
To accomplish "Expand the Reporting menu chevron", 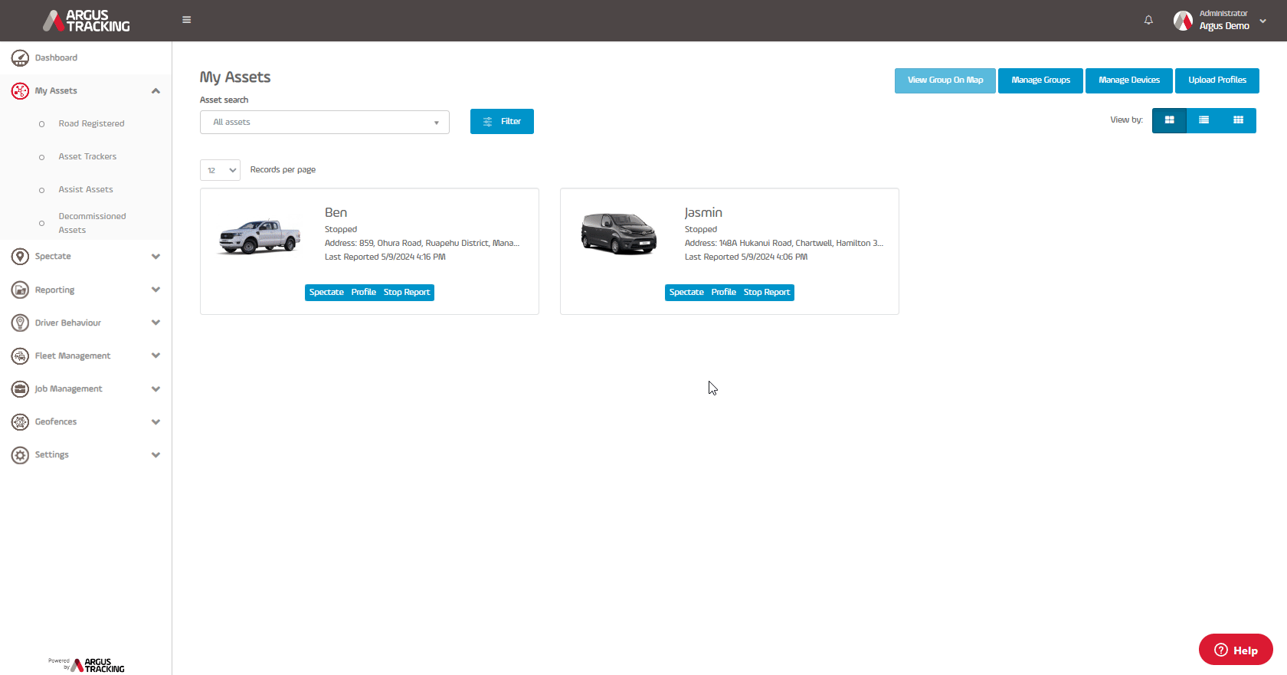I will tap(156, 290).
